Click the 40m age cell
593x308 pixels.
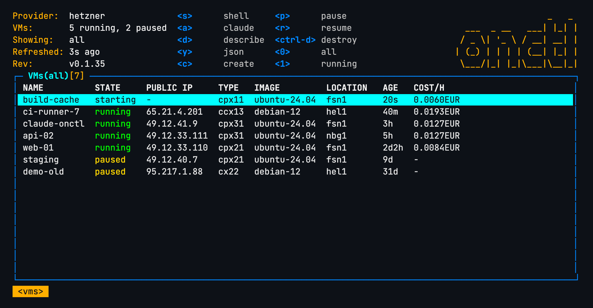pos(390,112)
